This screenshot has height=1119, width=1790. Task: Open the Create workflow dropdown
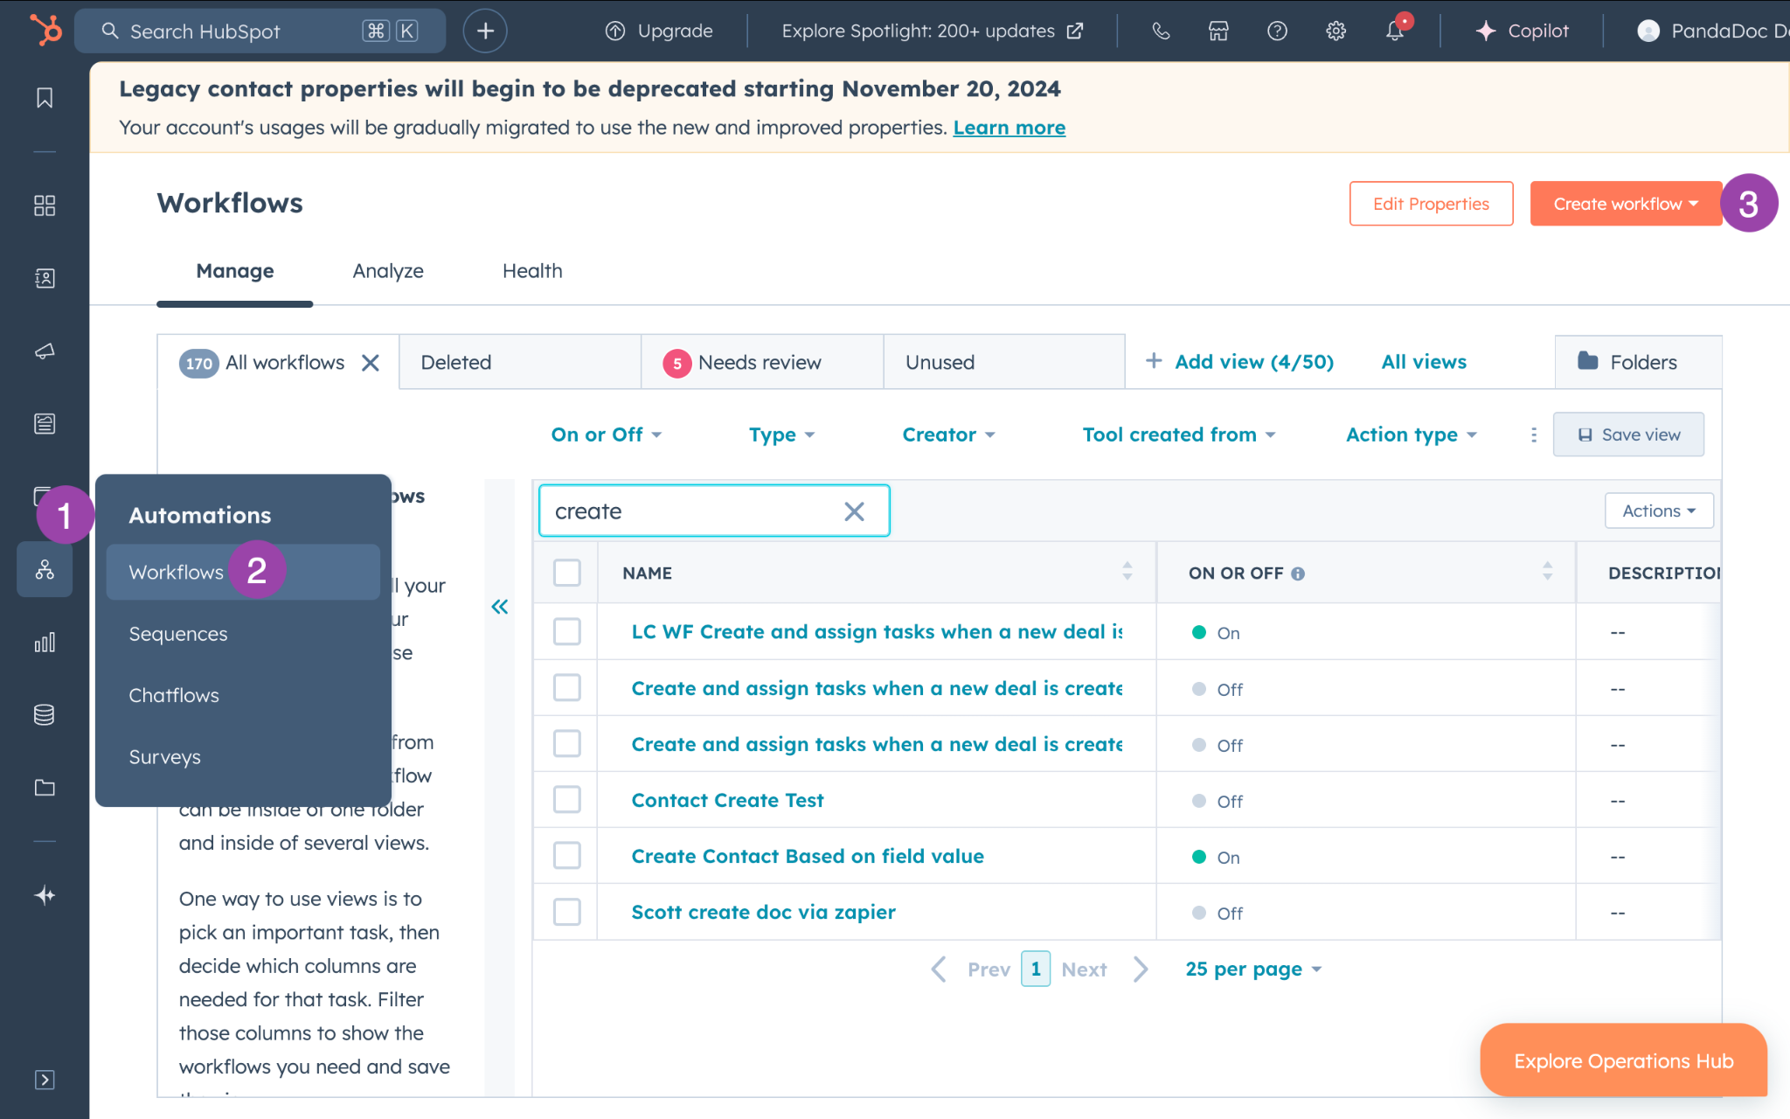coord(1626,204)
